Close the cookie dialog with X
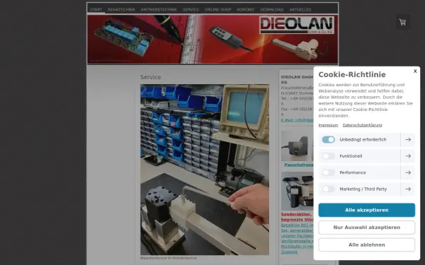The height and width of the screenshot is (265, 425). click(415, 71)
